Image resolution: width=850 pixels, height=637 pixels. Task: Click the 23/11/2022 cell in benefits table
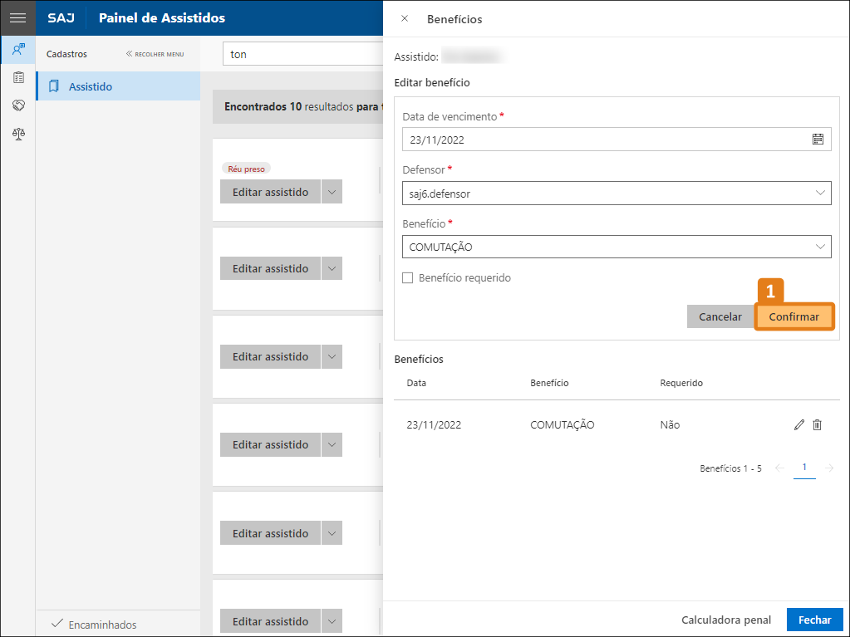pos(434,424)
